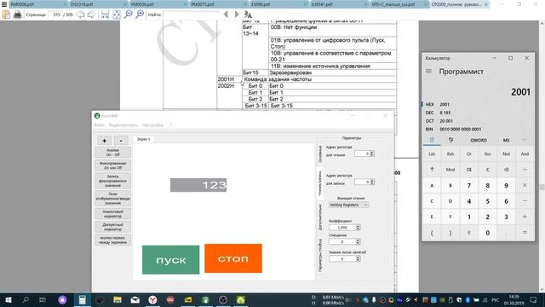Select the 'Экран 1' tab in miniHMI
This screenshot has height=307, width=545.
(x=144, y=139)
